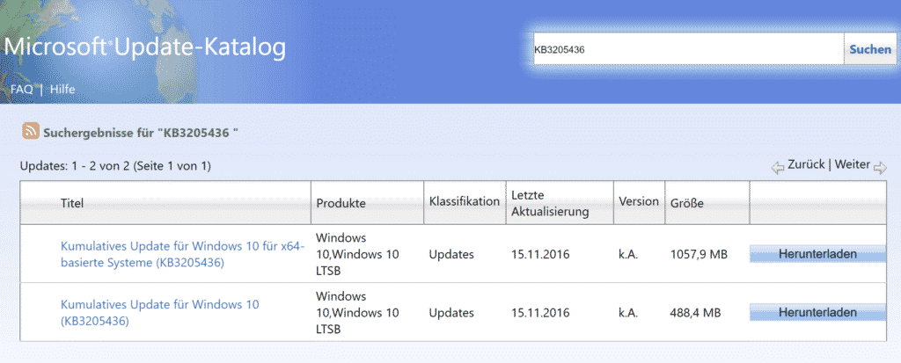The height and width of the screenshot is (363, 901).
Task: Open the FAQ link
Action: (22, 89)
